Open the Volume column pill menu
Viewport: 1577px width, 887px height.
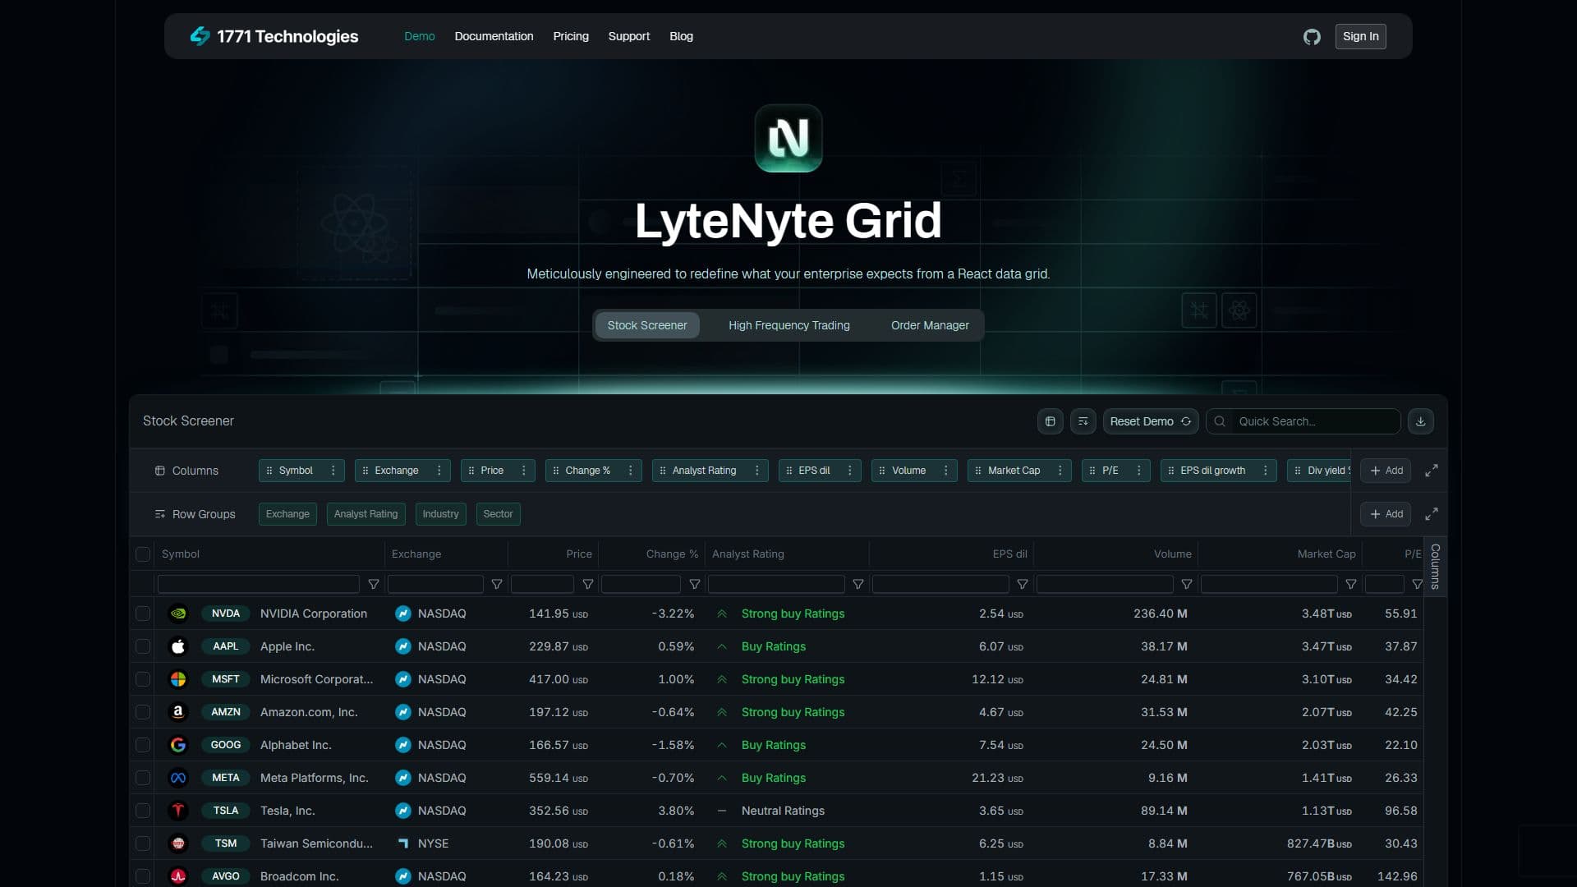point(945,471)
